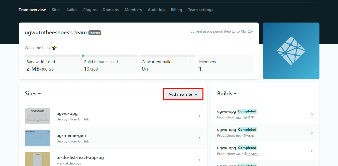Screen dimensions: 338x166
Task: Click the Starter plan badge
Action: coord(95,33)
